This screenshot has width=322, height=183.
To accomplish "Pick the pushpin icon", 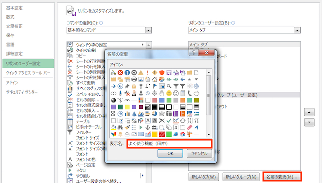I will (x=127, y=86).
